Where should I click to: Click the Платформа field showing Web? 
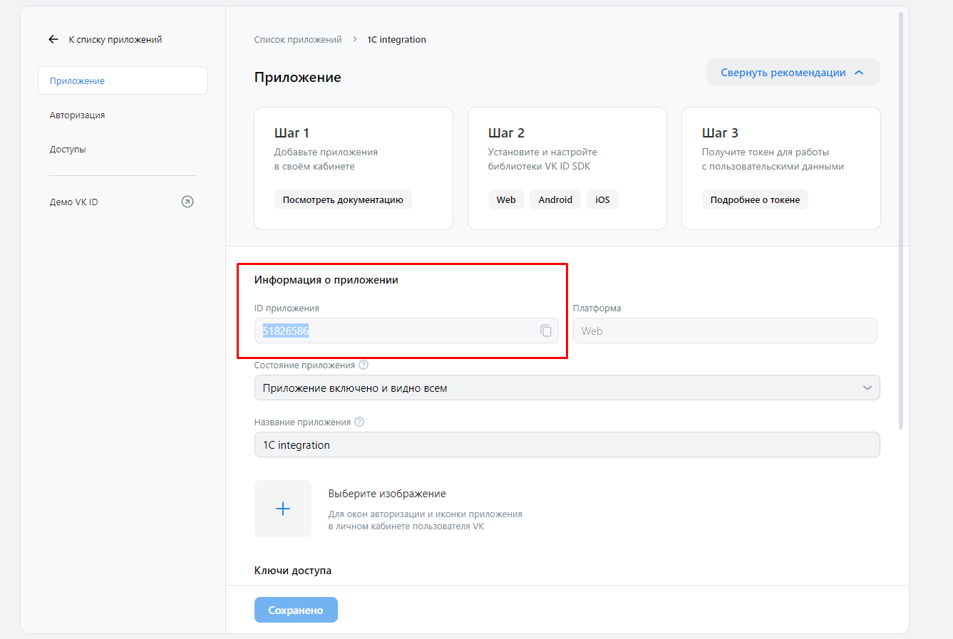point(725,331)
